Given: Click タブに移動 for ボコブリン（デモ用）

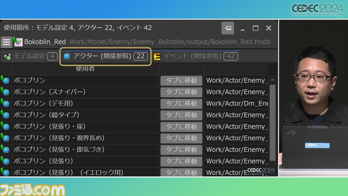Looking at the screenshot, I should point(181,103).
